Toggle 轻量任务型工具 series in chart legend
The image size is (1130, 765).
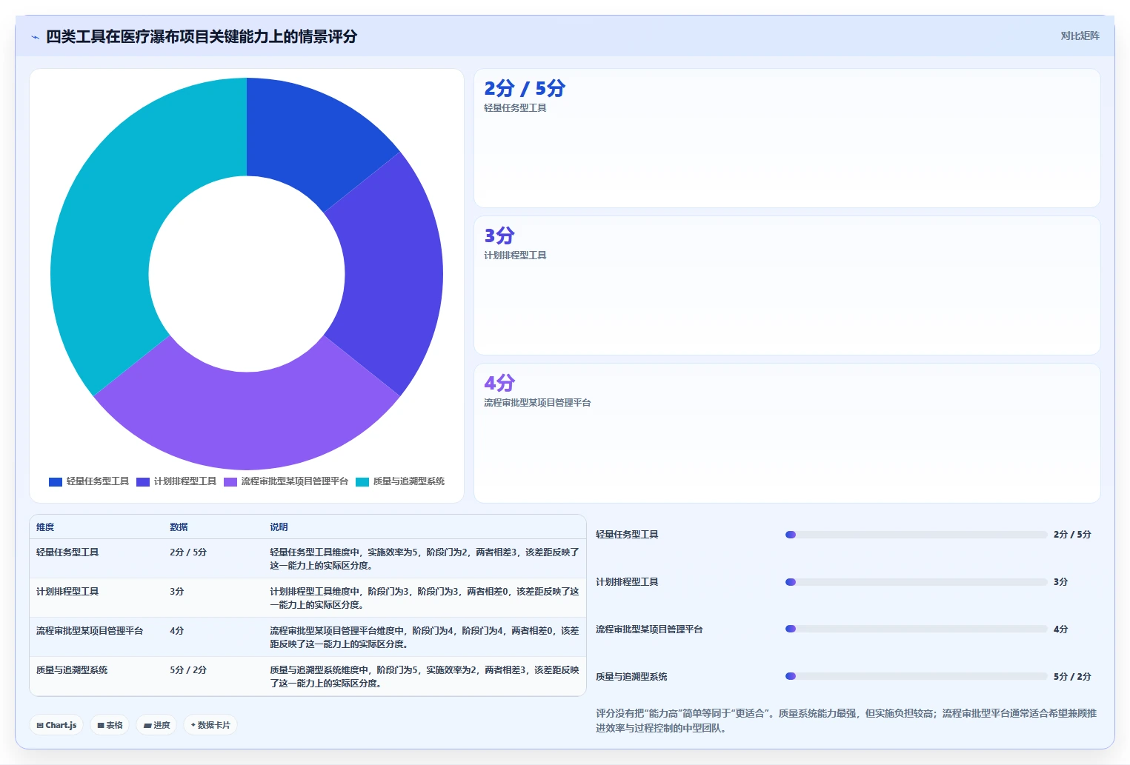coord(89,481)
